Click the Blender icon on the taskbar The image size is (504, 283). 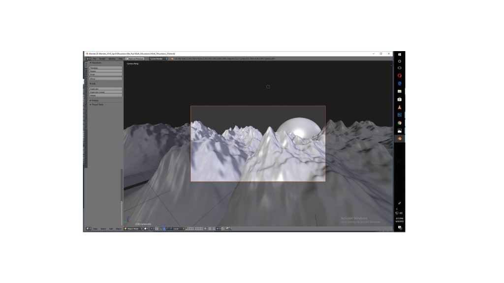point(399,139)
